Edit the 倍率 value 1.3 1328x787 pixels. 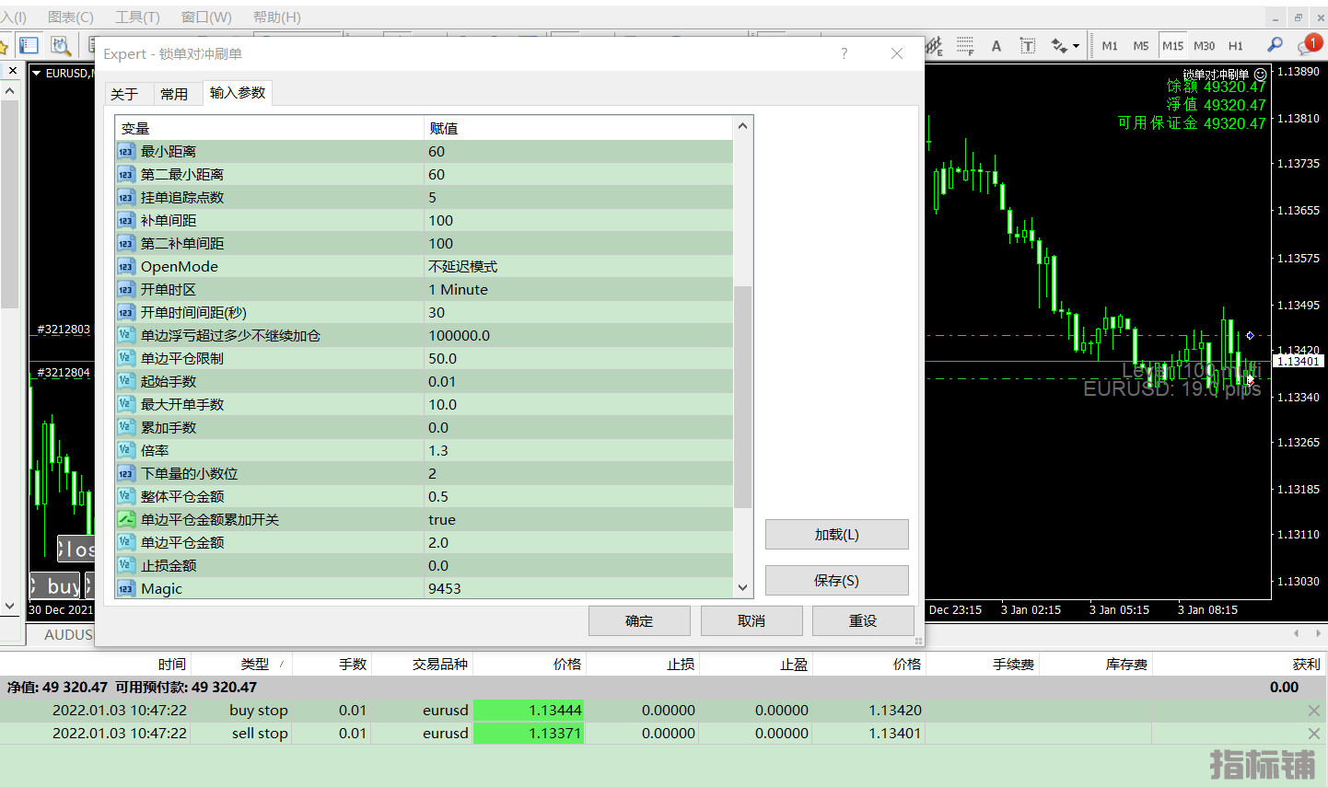pyautogui.click(x=578, y=451)
